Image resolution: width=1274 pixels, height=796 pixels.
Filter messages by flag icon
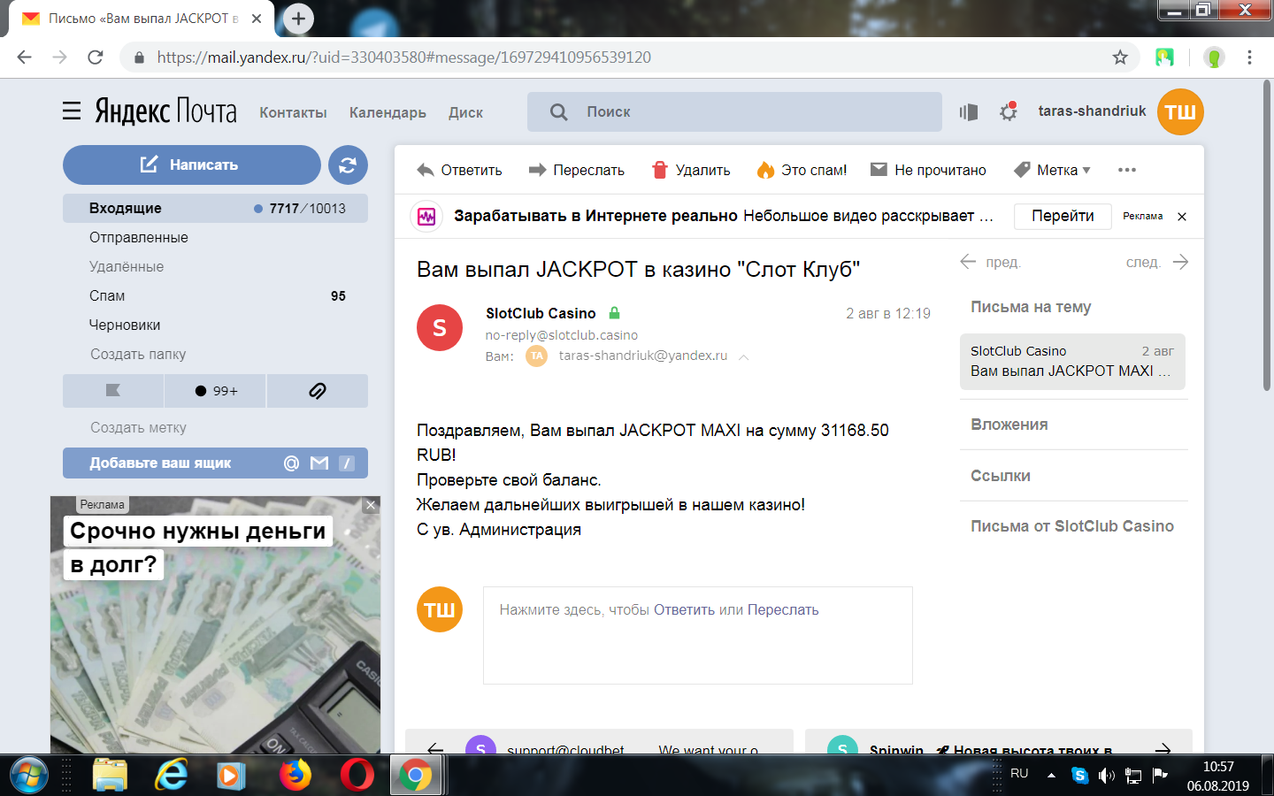click(x=113, y=390)
